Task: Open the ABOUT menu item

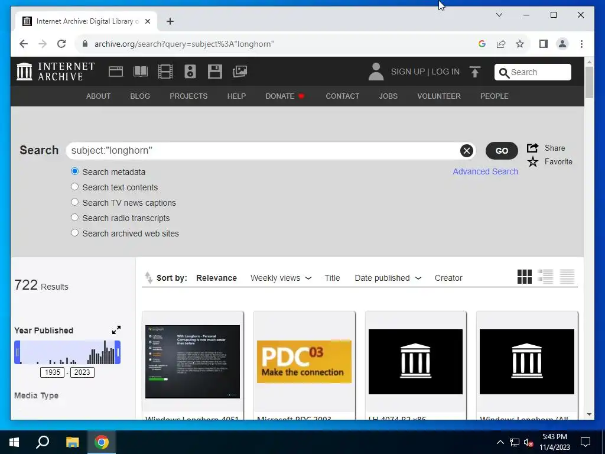Action: pos(99,96)
